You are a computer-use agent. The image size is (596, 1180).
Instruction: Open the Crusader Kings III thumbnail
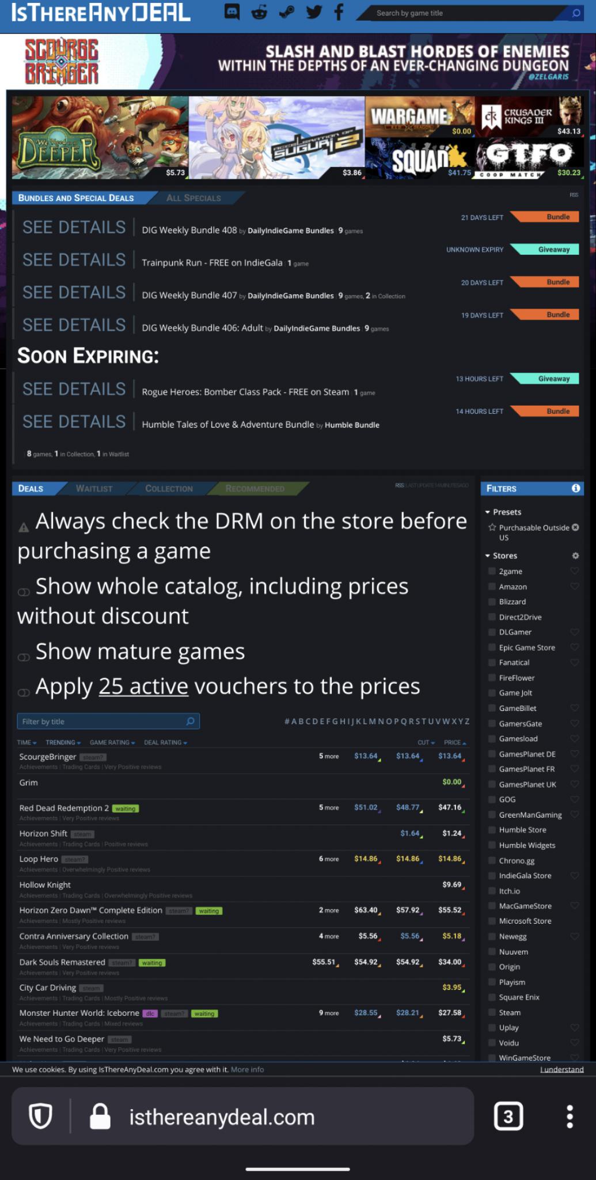pos(529,116)
